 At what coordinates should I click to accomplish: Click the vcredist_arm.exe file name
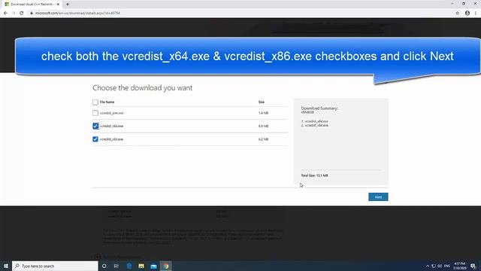112,113
